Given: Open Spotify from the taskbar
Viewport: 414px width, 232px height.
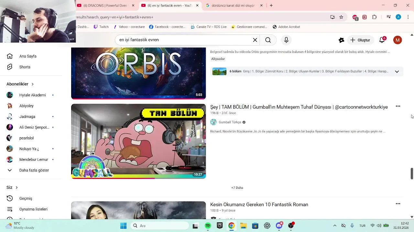Looking at the screenshot, I should (208, 226).
